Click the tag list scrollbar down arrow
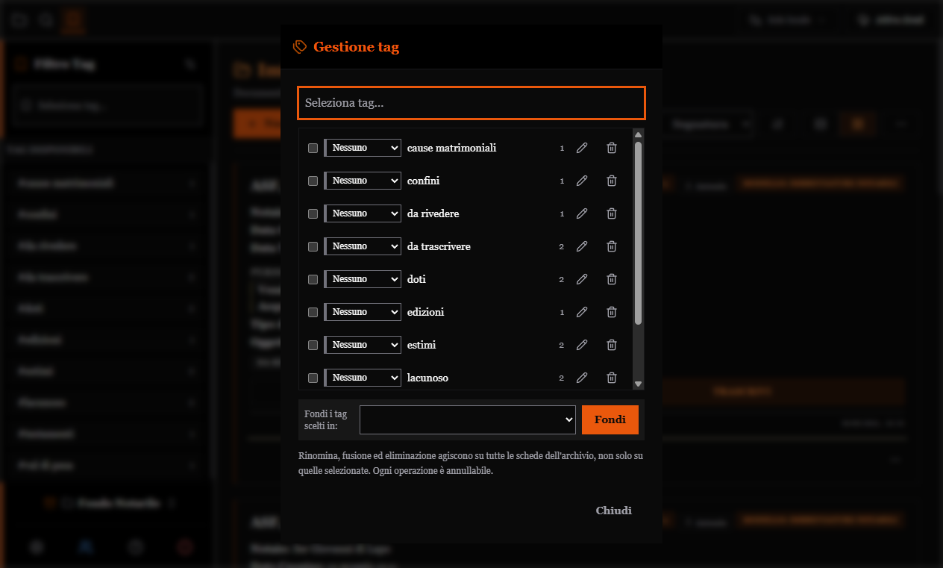Screen dimensions: 943x568 [x=638, y=384]
